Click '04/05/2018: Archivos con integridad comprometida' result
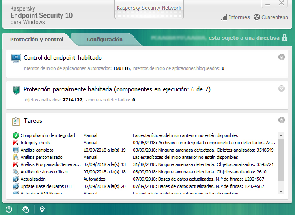Image resolution: width=295 pixels, height=215 pixels. pos(204,143)
